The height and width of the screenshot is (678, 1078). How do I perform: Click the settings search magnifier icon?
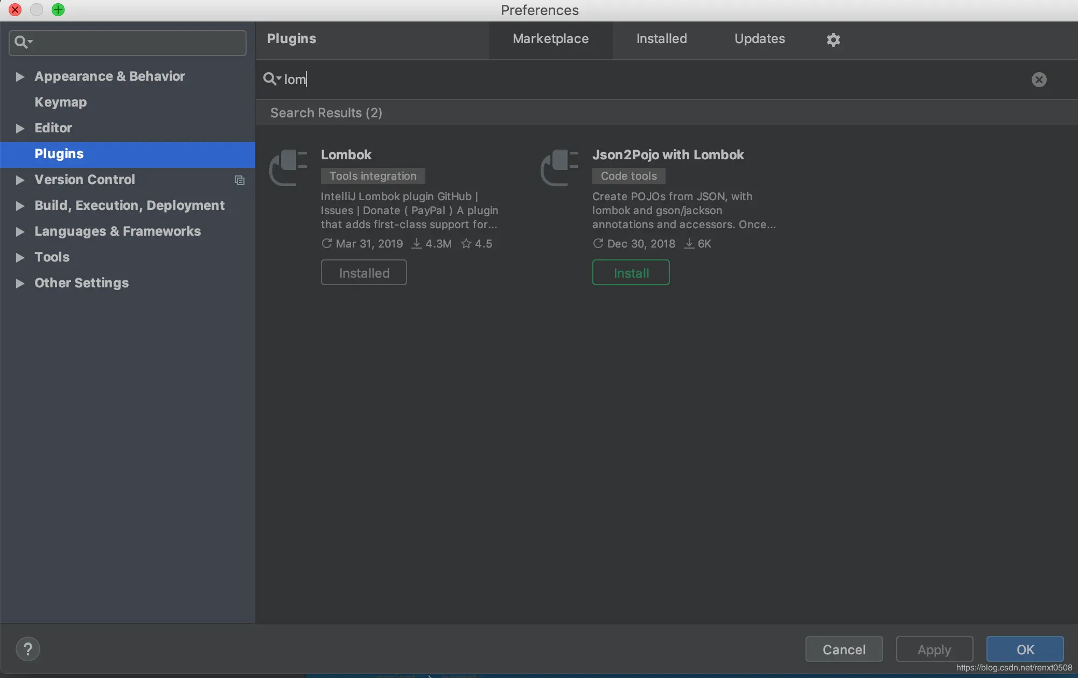point(23,42)
